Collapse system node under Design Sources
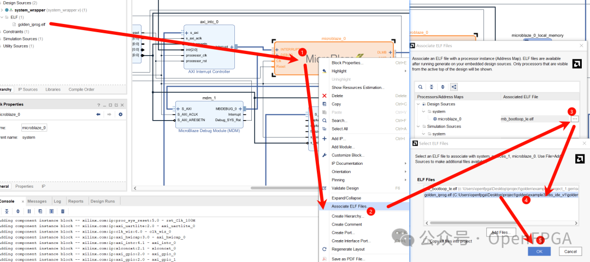The width and height of the screenshot is (590, 262). click(424, 112)
